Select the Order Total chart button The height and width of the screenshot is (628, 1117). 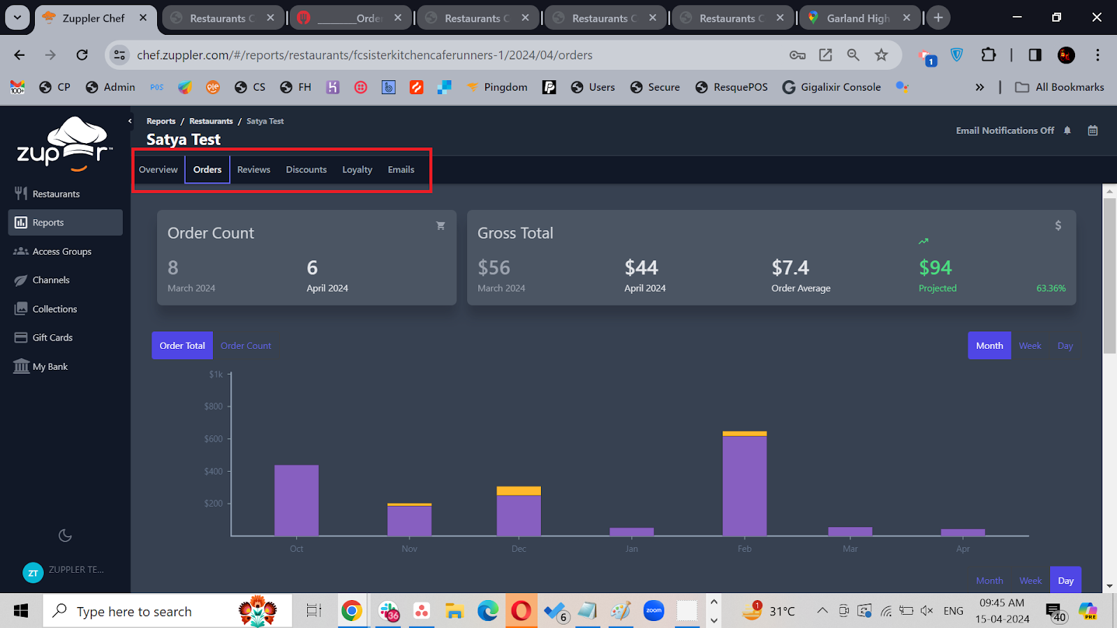click(x=182, y=345)
